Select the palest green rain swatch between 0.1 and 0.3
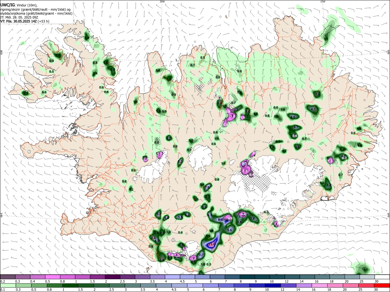Image resolution: width=390 pixels, height=292 pixels. click(x=8, y=285)
